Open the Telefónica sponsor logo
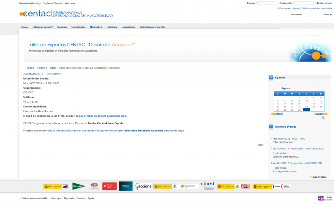 point(126,186)
